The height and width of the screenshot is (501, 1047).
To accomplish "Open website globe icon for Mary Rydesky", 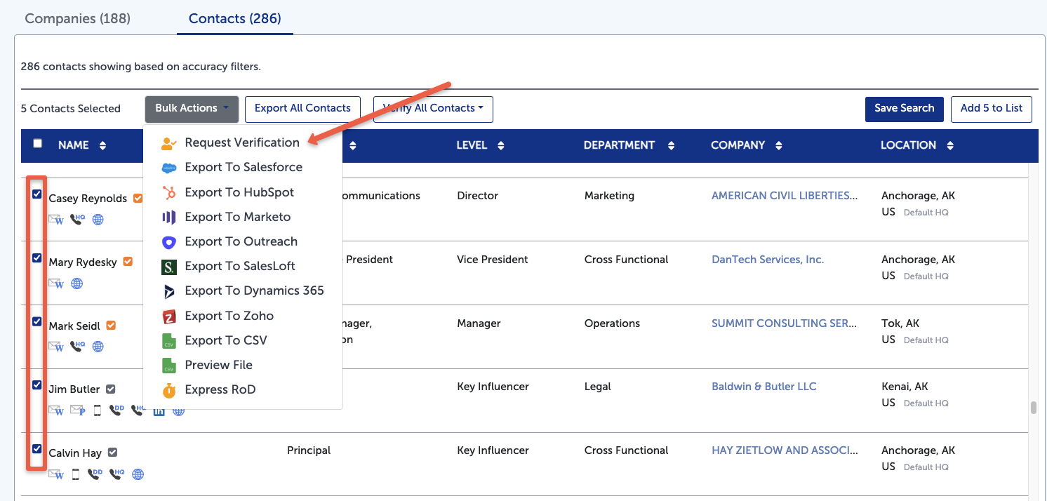I will click(x=77, y=283).
